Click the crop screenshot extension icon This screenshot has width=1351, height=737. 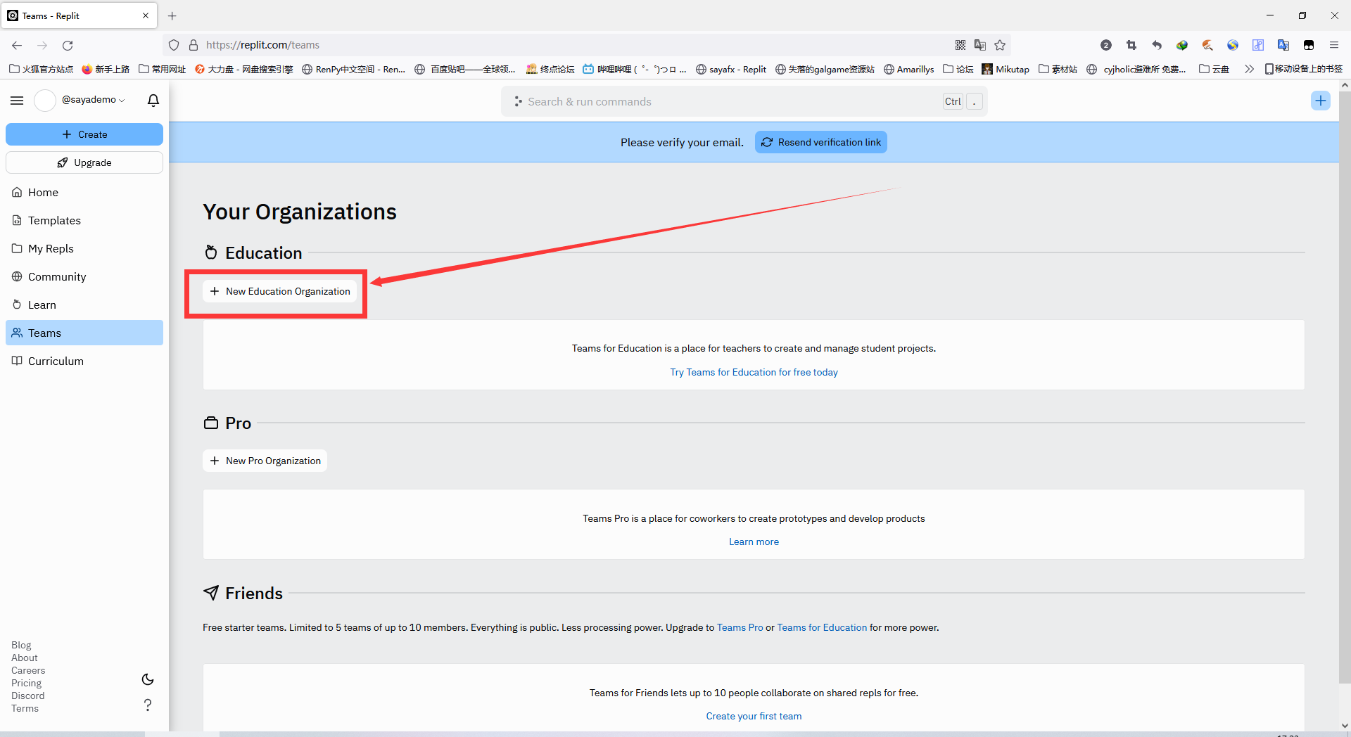pyautogui.click(x=1131, y=45)
